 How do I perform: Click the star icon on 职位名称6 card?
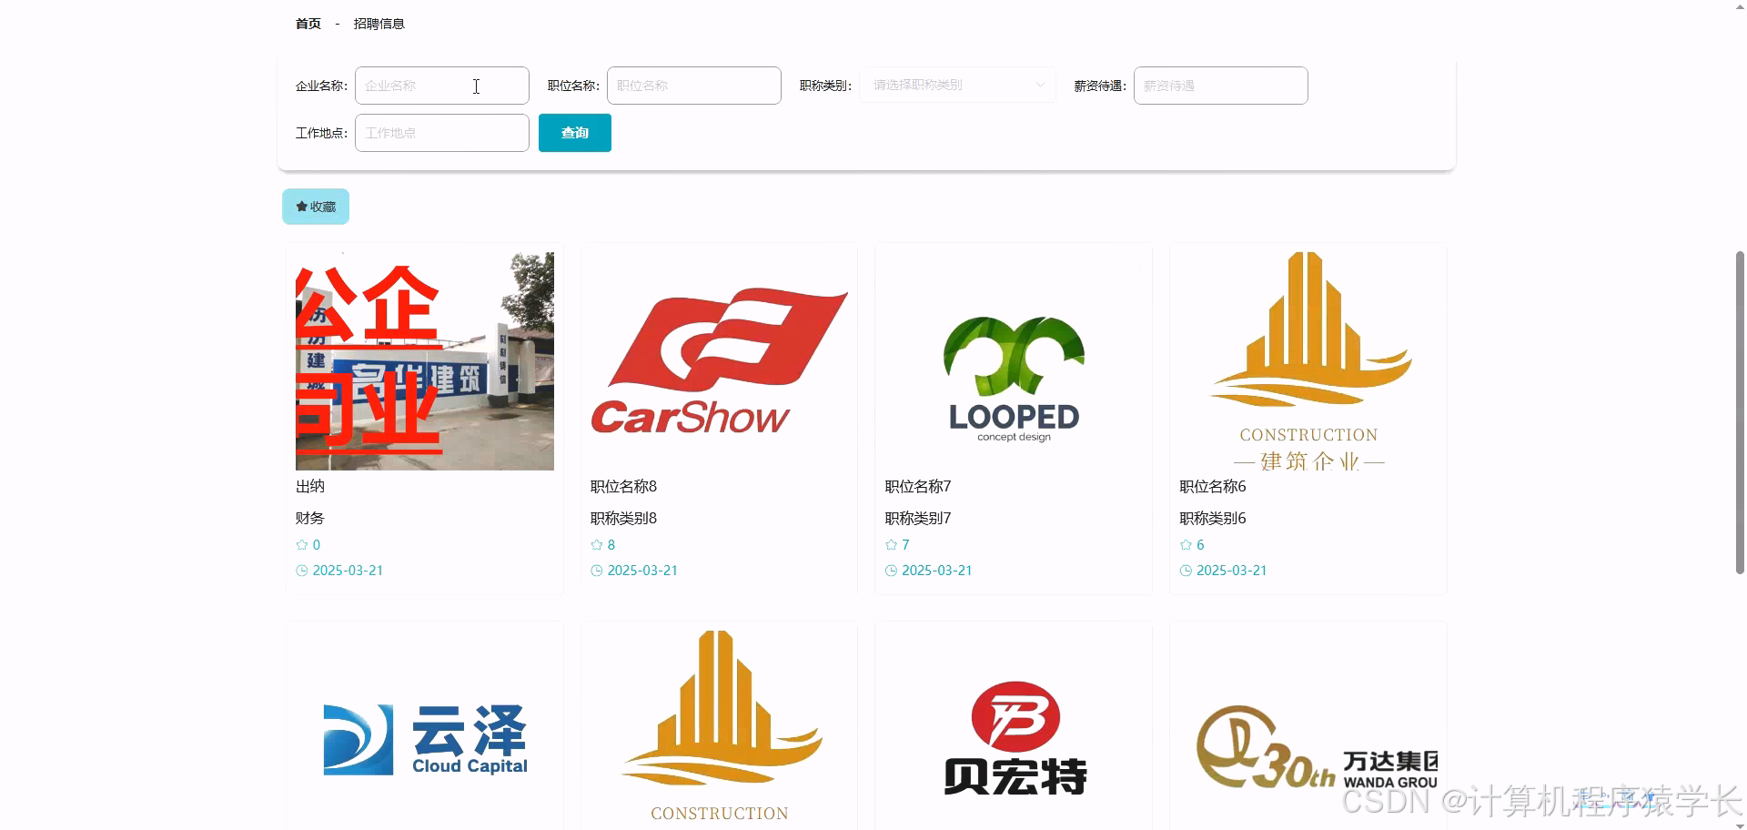pyautogui.click(x=1185, y=544)
